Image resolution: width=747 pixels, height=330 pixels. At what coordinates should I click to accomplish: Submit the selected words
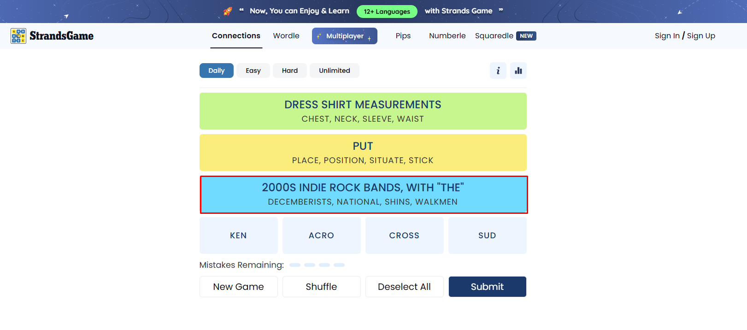coord(488,287)
